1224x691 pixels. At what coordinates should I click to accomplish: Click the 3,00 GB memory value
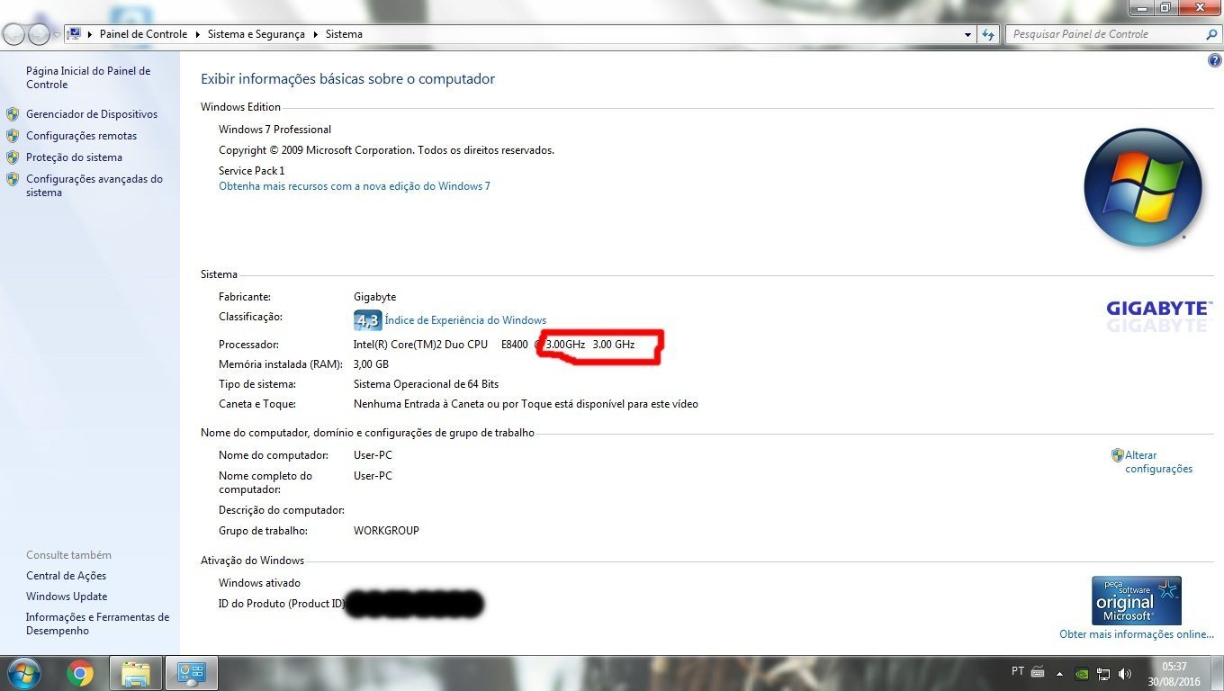(371, 364)
